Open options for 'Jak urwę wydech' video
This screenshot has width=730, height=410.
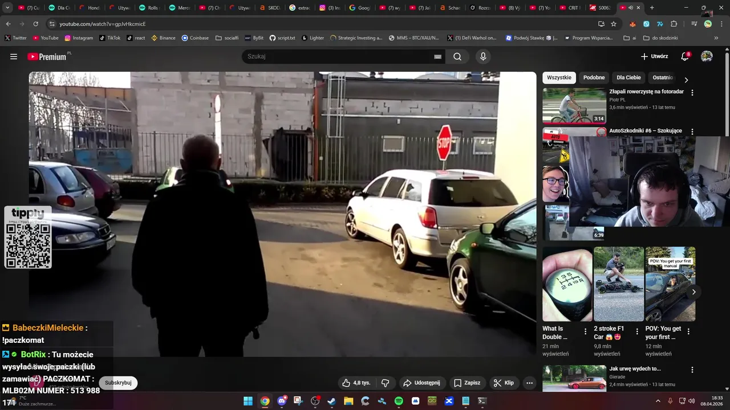pyautogui.click(x=692, y=370)
